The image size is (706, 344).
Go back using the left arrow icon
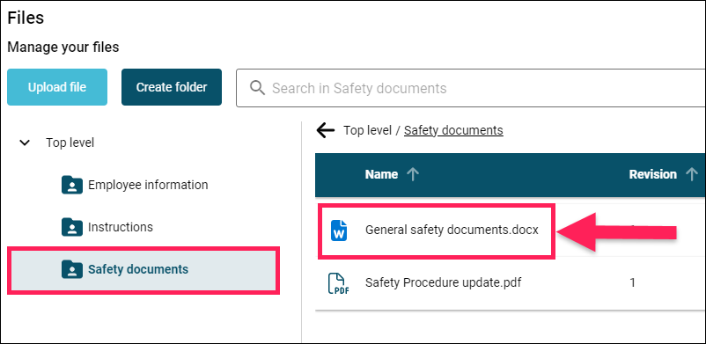point(326,130)
